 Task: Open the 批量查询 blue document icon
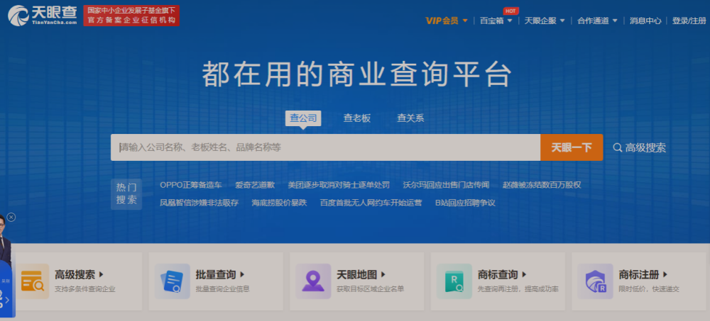(x=172, y=281)
